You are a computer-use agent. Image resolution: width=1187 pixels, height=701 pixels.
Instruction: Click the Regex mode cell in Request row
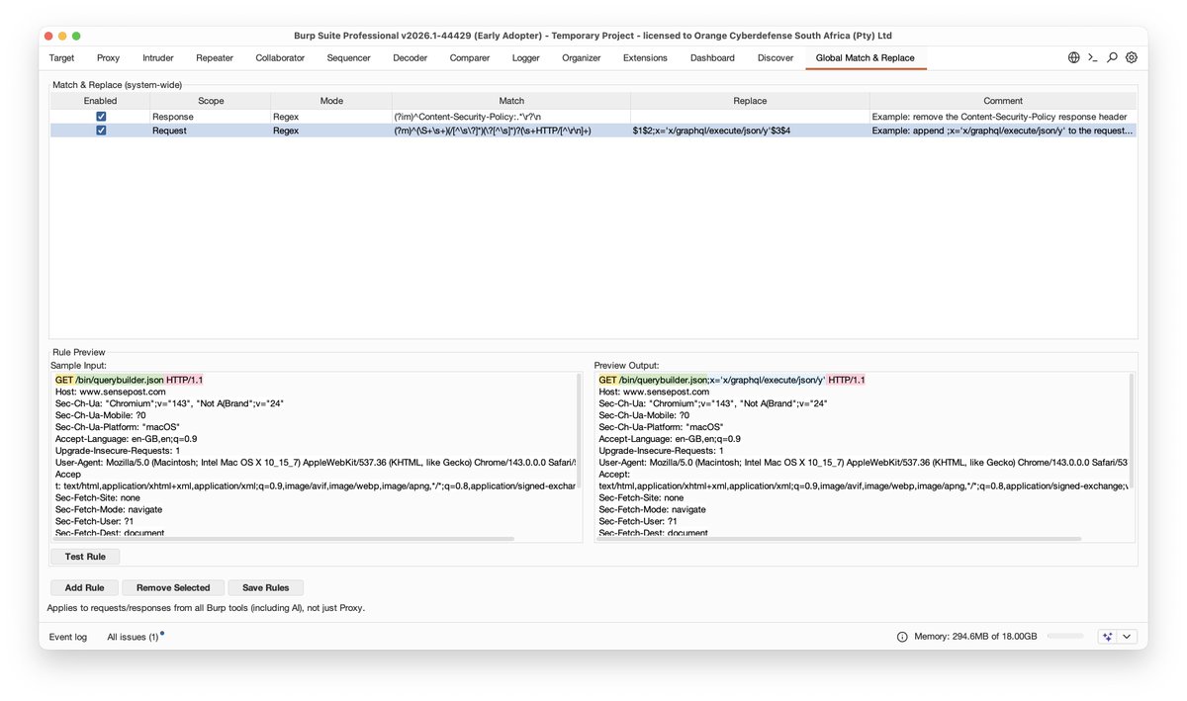(x=331, y=131)
